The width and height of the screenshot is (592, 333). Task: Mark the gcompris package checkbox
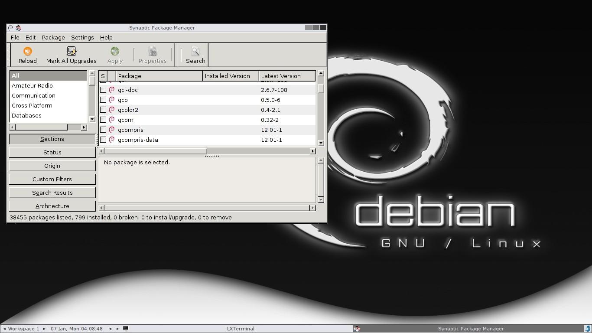[103, 130]
